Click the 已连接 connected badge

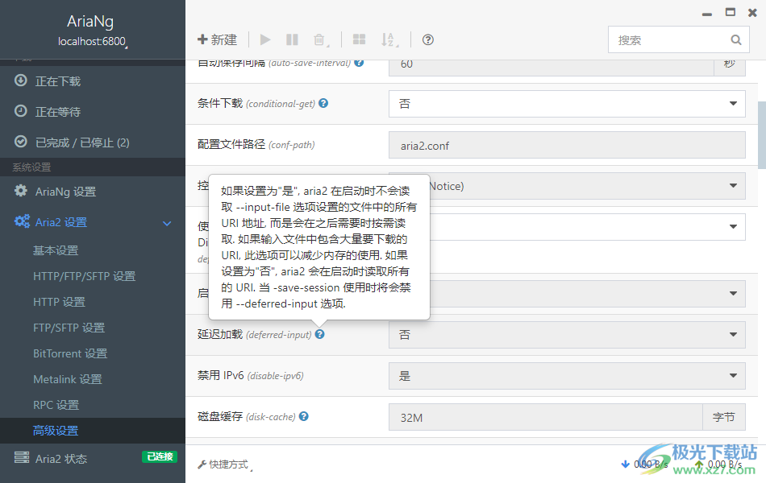160,456
